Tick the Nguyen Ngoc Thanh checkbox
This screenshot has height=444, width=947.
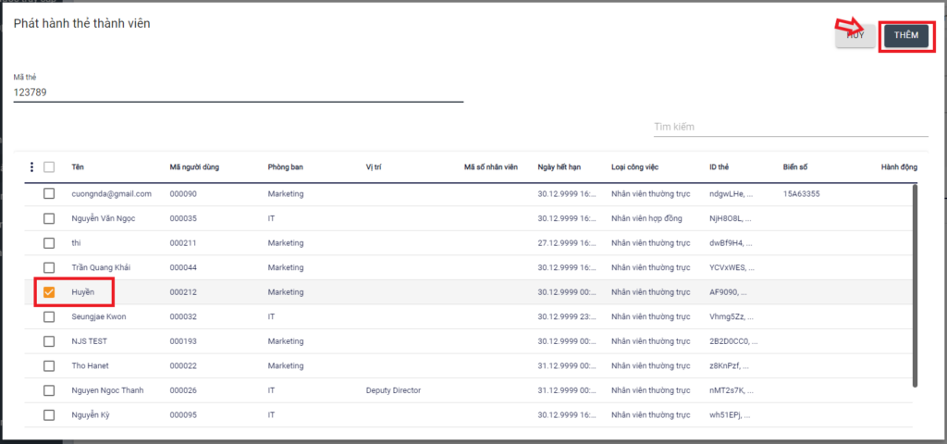click(x=49, y=390)
